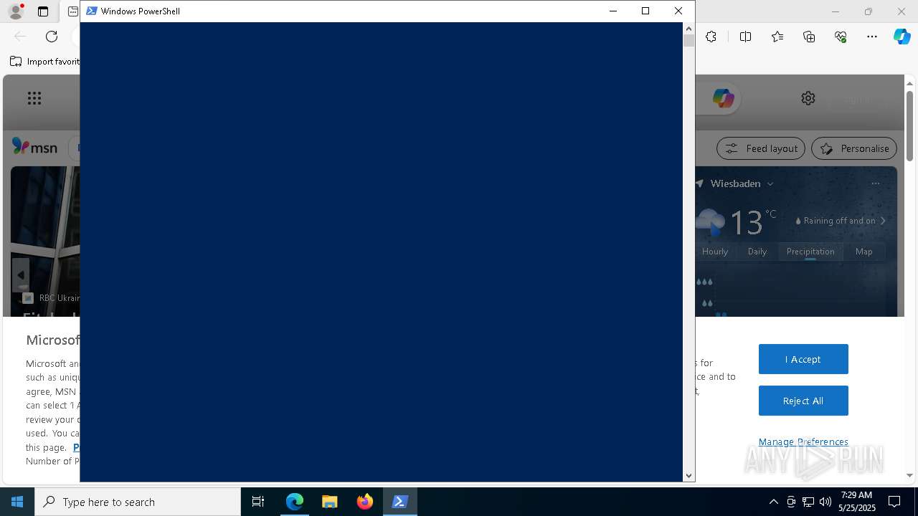The image size is (918, 516).
Task: Select Precipitation weather tab
Action: pos(810,252)
